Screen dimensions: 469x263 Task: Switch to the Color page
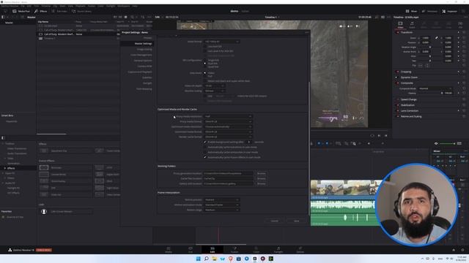pos(256,250)
